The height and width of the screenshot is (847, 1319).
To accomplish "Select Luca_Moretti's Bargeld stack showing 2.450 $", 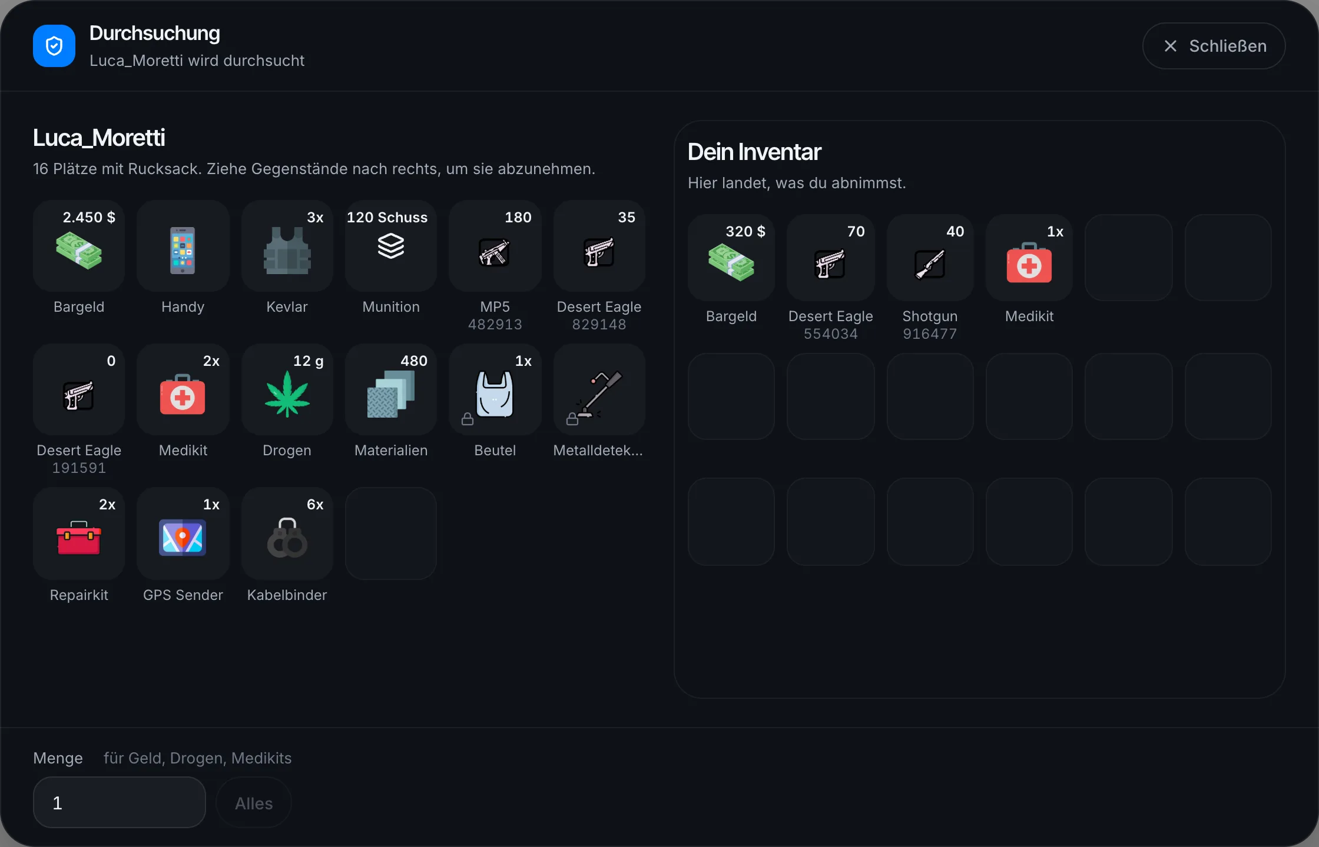I will [79, 246].
